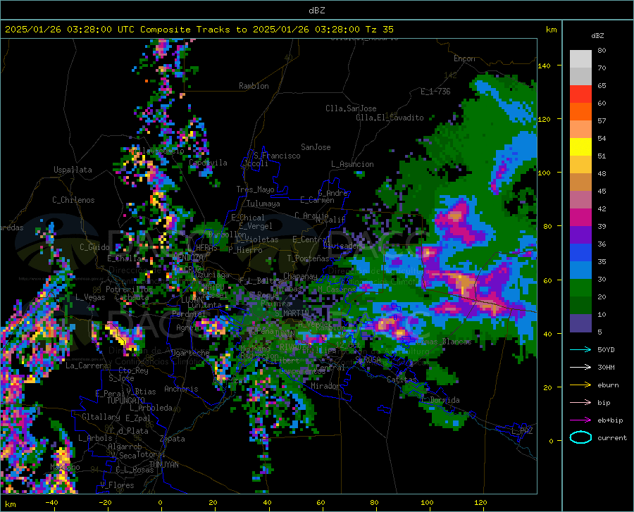Click the 'Tulumaya' map label
634x512 pixels.
tap(263, 204)
